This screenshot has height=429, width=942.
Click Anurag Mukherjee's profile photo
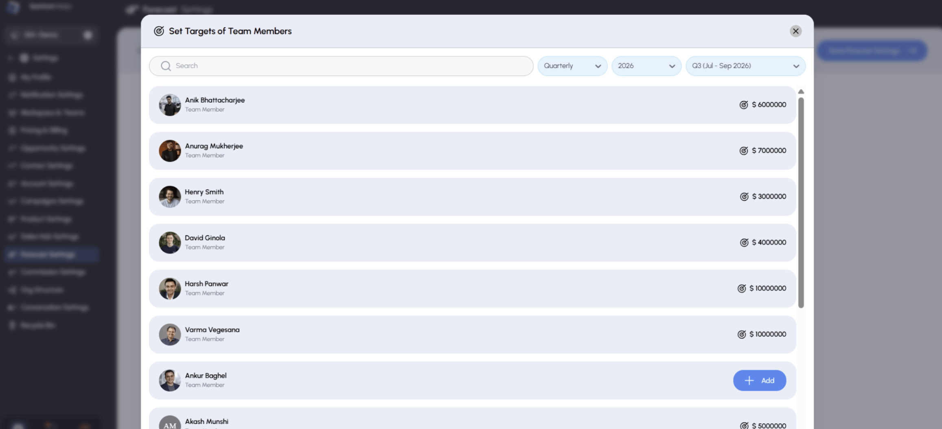[x=170, y=151]
